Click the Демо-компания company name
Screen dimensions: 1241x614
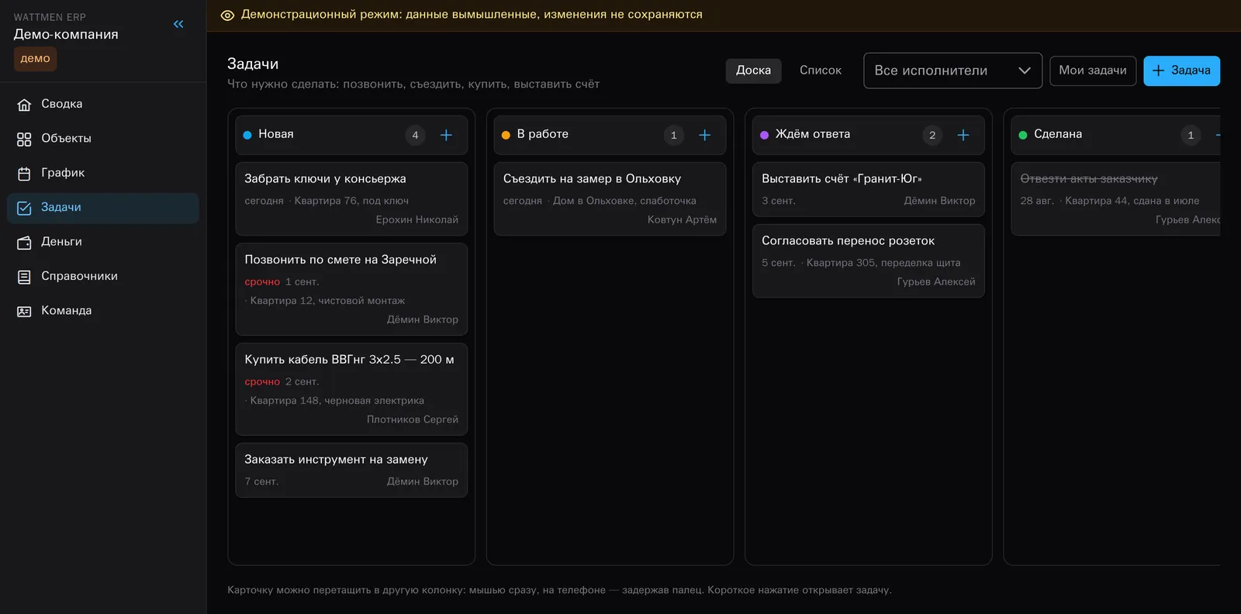(x=66, y=34)
